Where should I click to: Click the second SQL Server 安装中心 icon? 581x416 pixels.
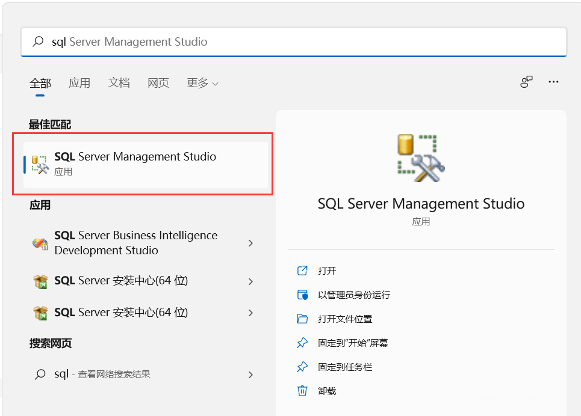40,313
